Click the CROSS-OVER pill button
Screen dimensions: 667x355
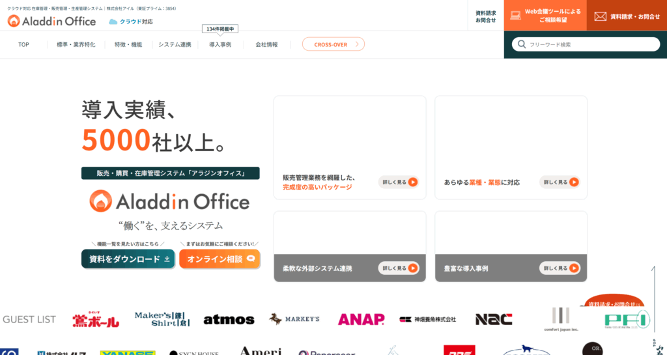click(x=333, y=44)
